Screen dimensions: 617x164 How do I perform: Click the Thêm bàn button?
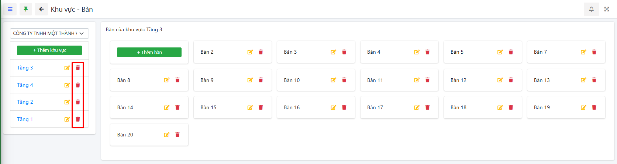click(x=149, y=52)
